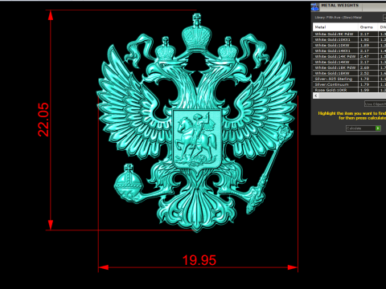Click the green arrow on the Calculate button

point(378,128)
